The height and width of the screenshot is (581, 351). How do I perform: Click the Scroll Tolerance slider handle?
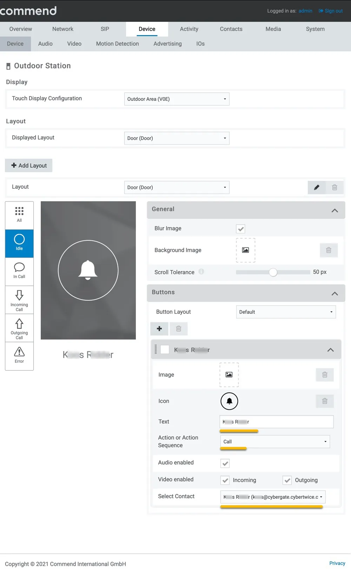(x=273, y=272)
